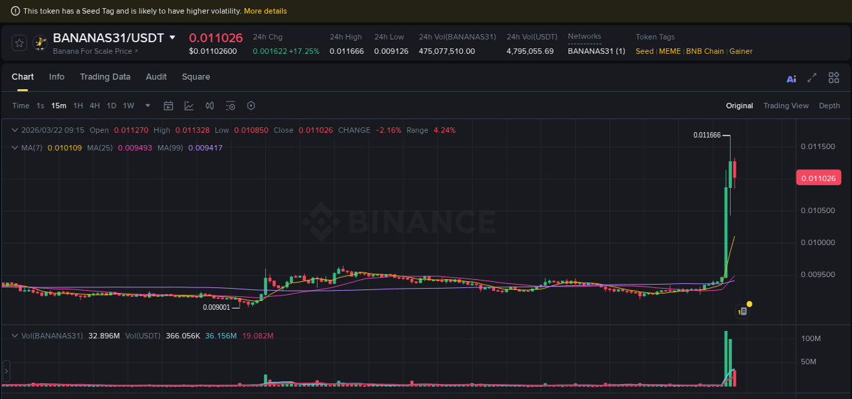852x399 pixels.
Task: Open the extra timeframes dropdown beside 1W
Action: pos(147,106)
